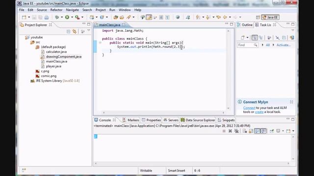This screenshot has width=314, height=176.
Task: Open the Debug dropdown arrow
Action: pos(62,18)
